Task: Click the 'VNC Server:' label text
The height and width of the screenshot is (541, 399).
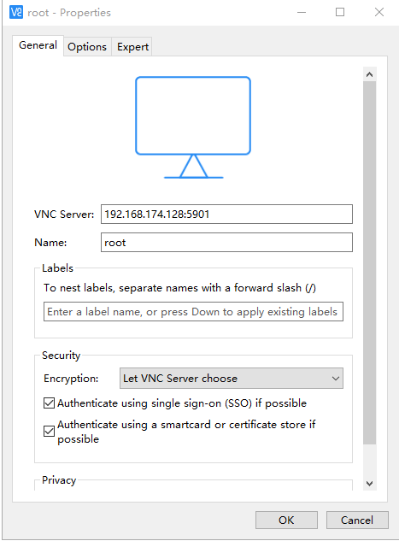Action: [64, 215]
